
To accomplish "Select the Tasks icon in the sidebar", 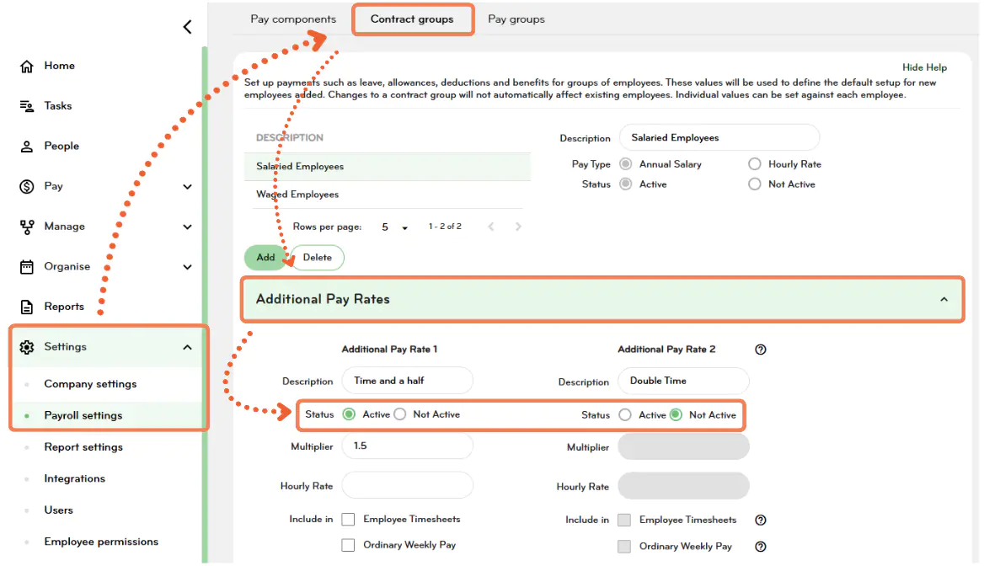I will 25,105.
